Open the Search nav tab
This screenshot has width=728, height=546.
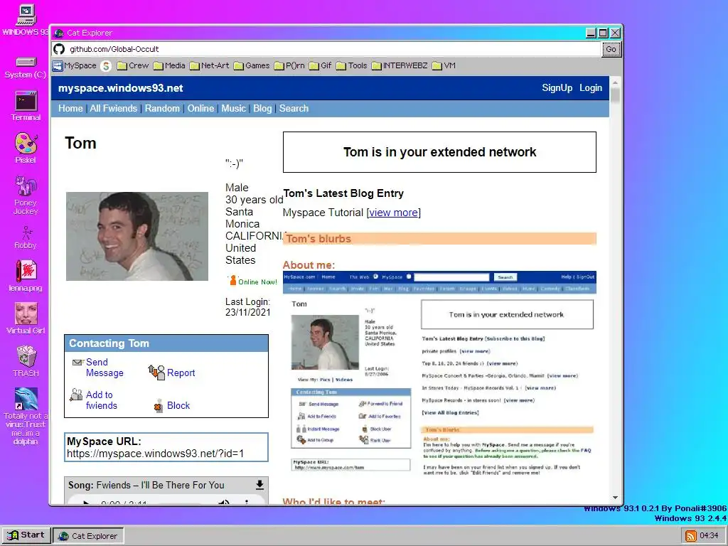tap(294, 108)
